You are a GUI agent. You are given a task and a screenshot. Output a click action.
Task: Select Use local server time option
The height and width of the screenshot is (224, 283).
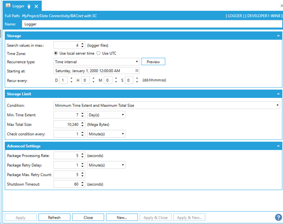tap(56, 53)
